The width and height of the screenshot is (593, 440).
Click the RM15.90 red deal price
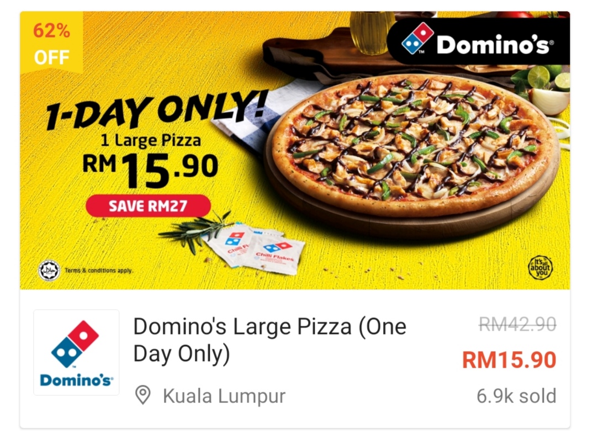coord(509,359)
